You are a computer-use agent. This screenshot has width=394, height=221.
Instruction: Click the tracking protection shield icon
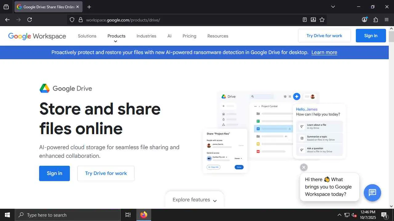[x=72, y=20]
